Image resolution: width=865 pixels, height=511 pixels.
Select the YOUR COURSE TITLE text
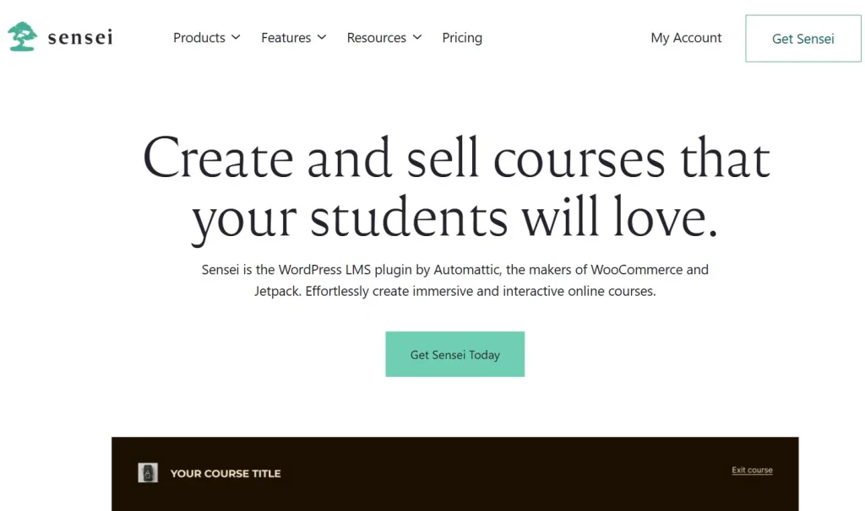226,474
